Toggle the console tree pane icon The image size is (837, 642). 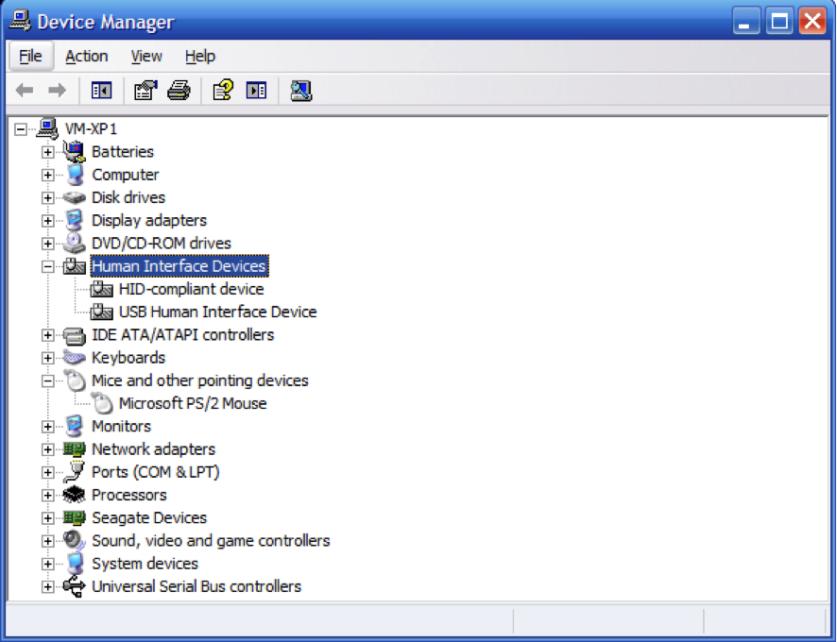101,91
